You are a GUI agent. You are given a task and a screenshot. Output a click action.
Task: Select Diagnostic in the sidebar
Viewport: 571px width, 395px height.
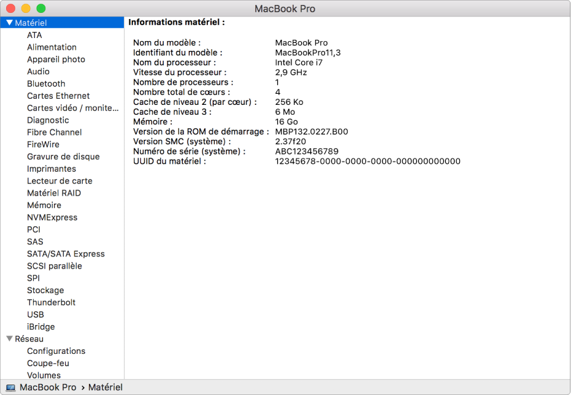point(48,120)
